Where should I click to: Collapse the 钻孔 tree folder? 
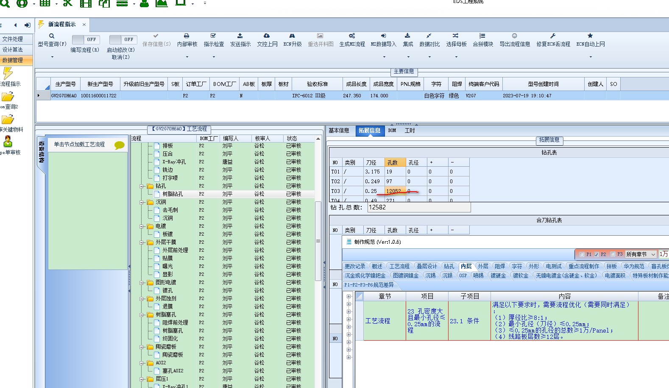(142, 186)
